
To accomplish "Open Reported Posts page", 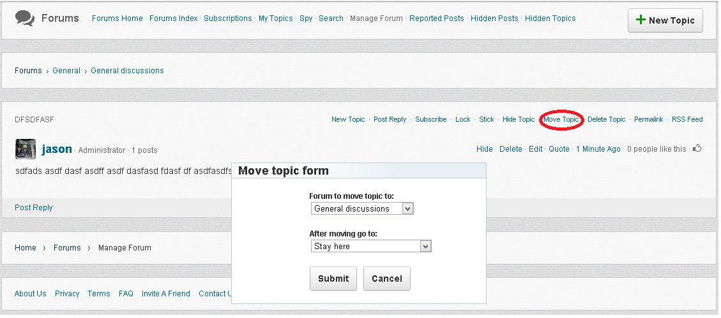I will 436,18.
